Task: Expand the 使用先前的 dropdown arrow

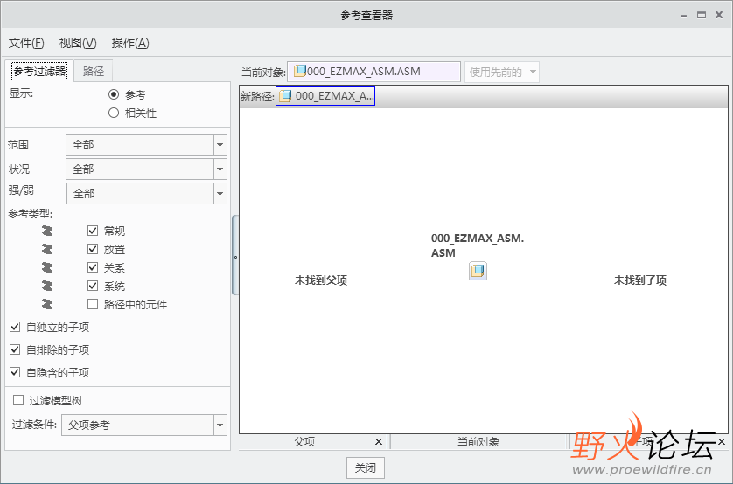Action: [533, 72]
